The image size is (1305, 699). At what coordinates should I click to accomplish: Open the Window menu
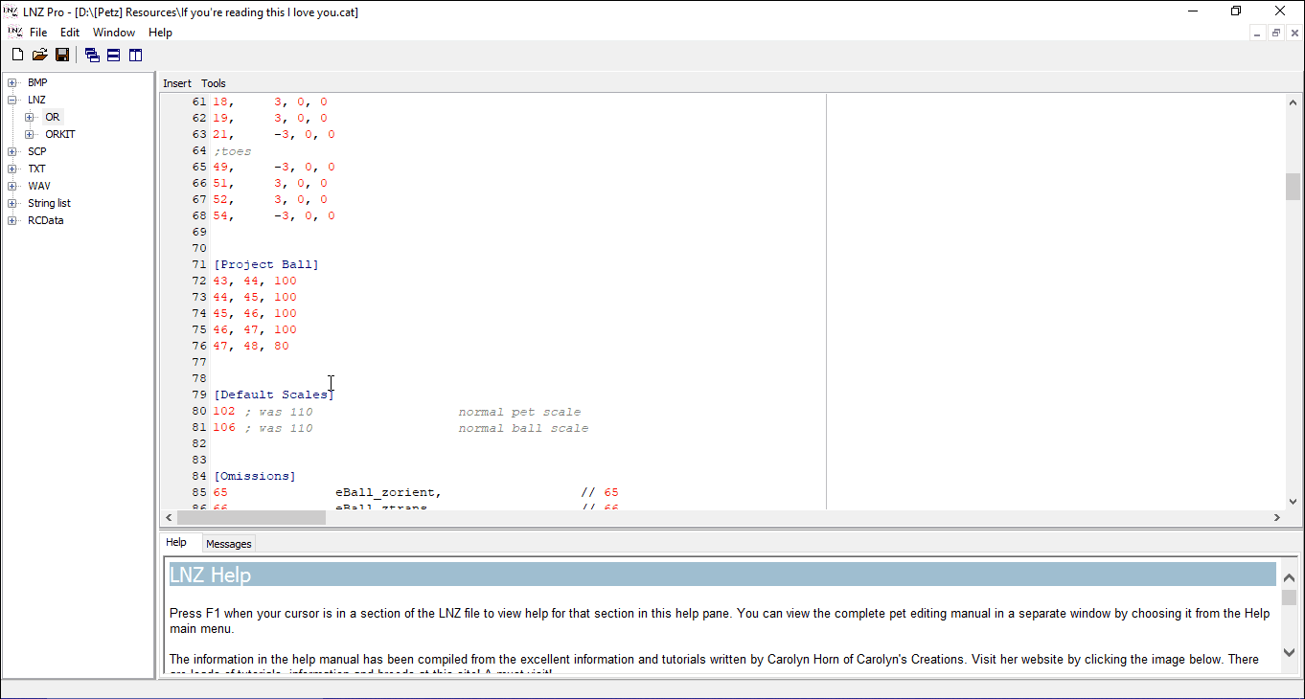[114, 33]
